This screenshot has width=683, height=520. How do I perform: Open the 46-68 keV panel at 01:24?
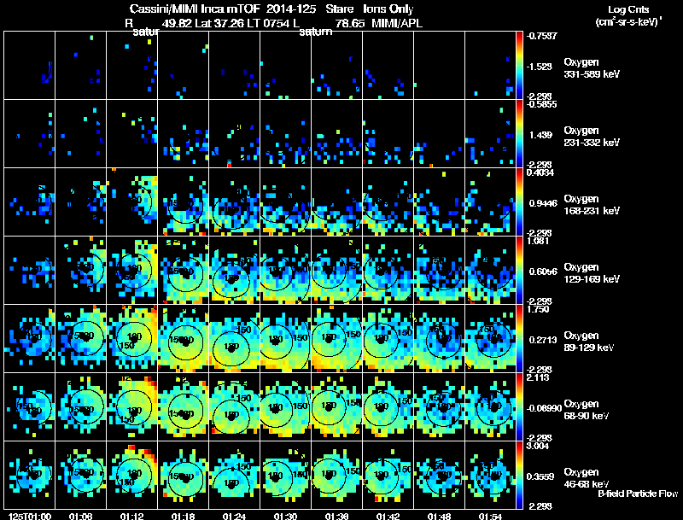tap(234, 475)
